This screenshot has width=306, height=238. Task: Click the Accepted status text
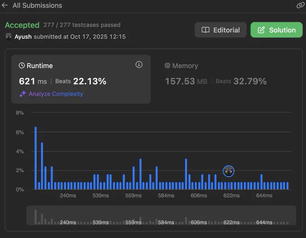tap(22, 25)
